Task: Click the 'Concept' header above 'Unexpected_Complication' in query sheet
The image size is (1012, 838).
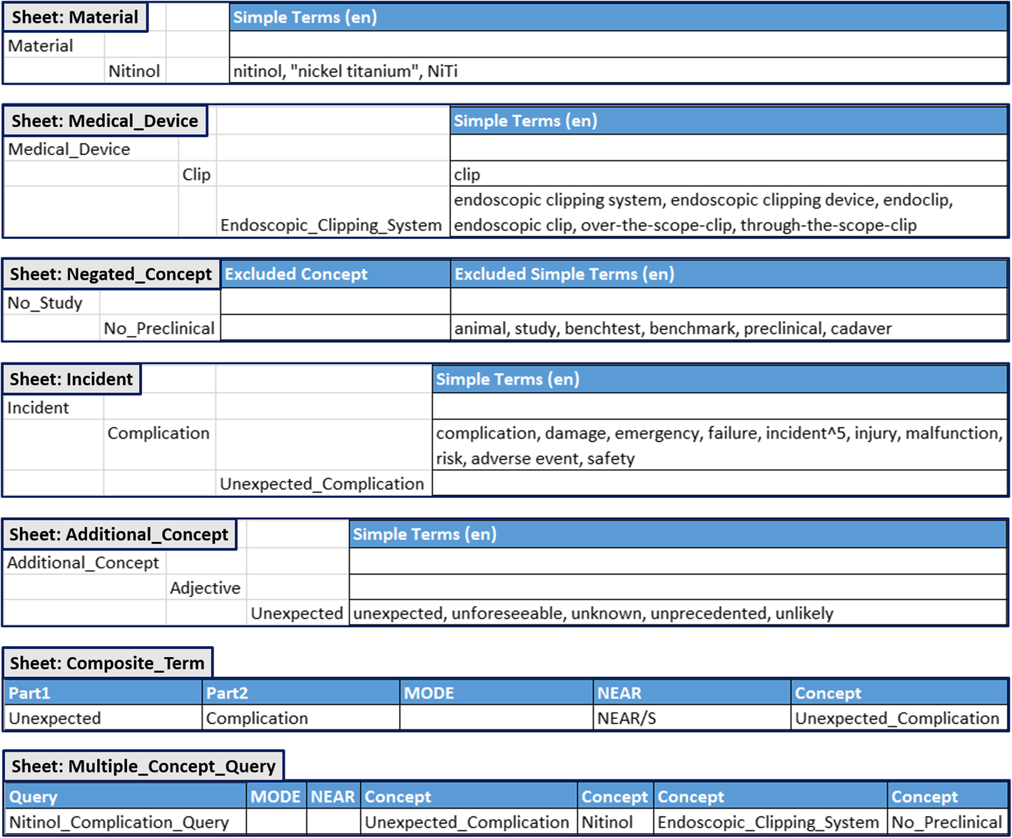Action: click(469, 797)
